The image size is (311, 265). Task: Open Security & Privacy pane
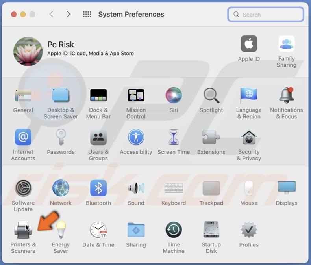click(x=249, y=138)
